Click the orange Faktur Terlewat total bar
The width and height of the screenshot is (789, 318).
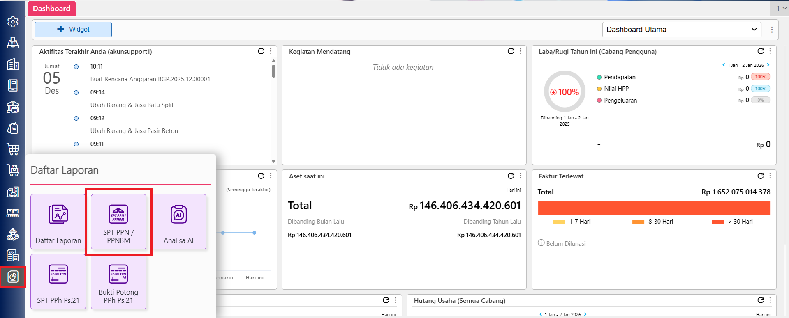pos(654,208)
